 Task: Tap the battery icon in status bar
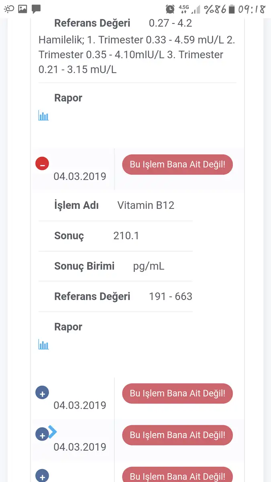tap(232, 9)
